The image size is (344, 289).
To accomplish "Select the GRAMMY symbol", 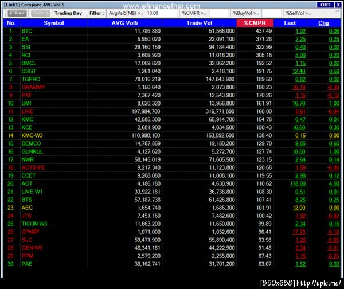I will click(33, 87).
